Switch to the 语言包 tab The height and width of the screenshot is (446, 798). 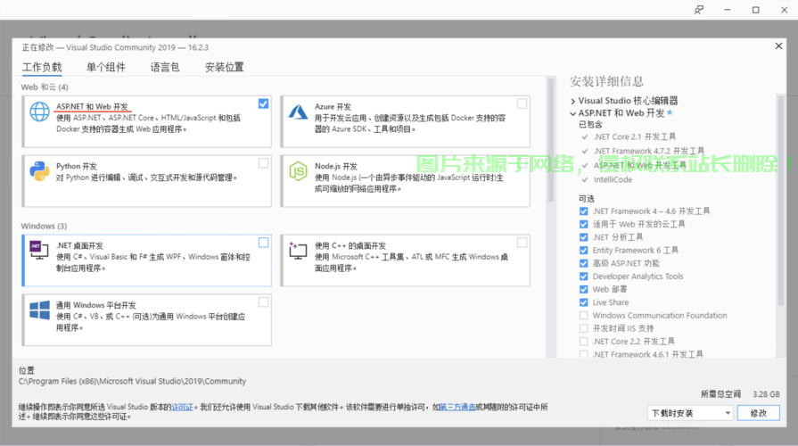pos(165,67)
